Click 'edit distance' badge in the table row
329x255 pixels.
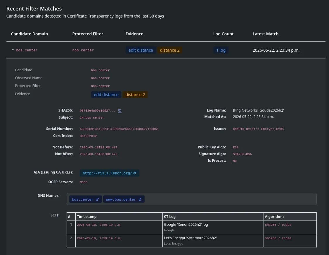coord(141,50)
